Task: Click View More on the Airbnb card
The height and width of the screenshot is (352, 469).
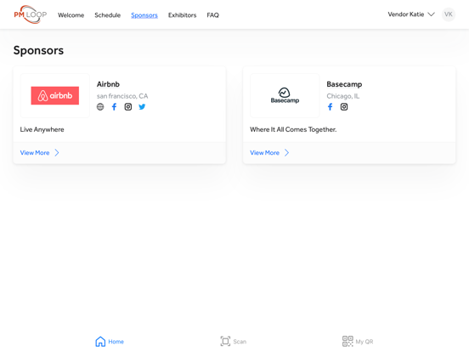Action: [35, 153]
